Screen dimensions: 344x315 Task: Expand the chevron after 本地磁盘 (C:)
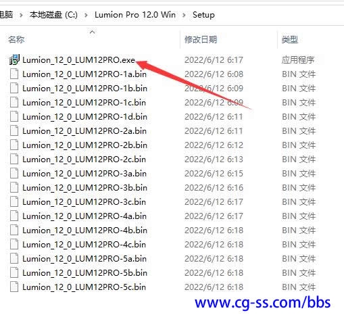pos(86,16)
